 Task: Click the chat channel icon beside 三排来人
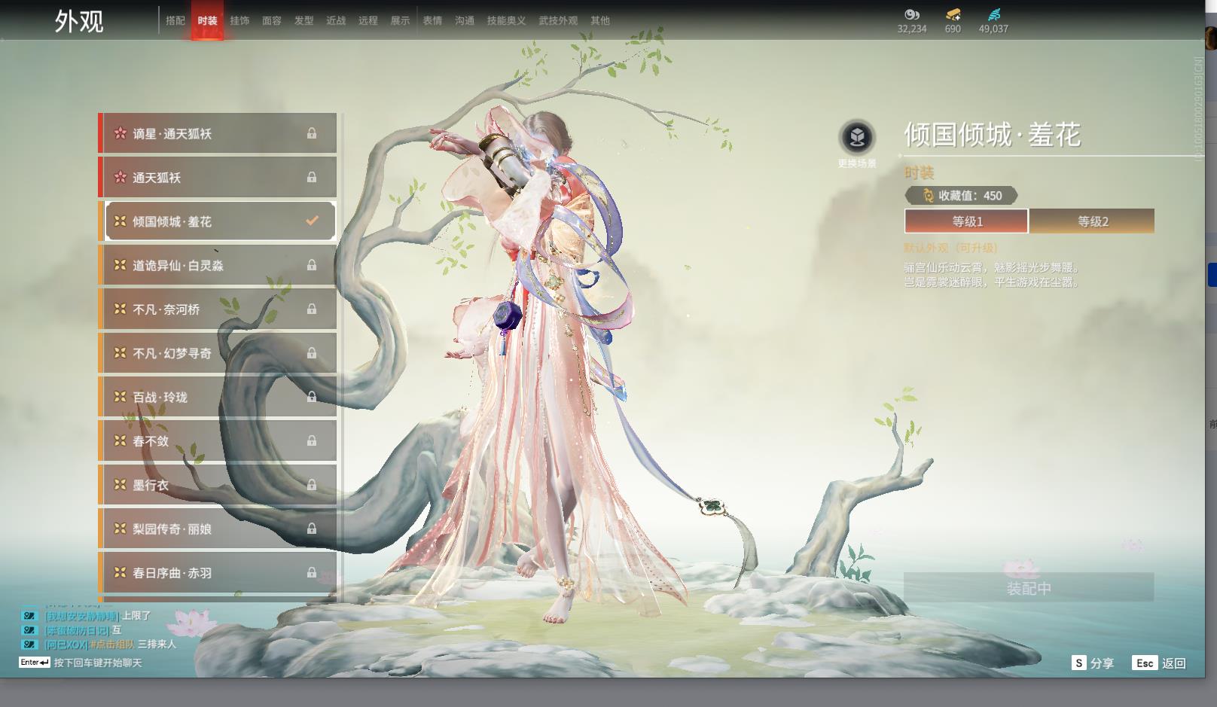[x=29, y=645]
